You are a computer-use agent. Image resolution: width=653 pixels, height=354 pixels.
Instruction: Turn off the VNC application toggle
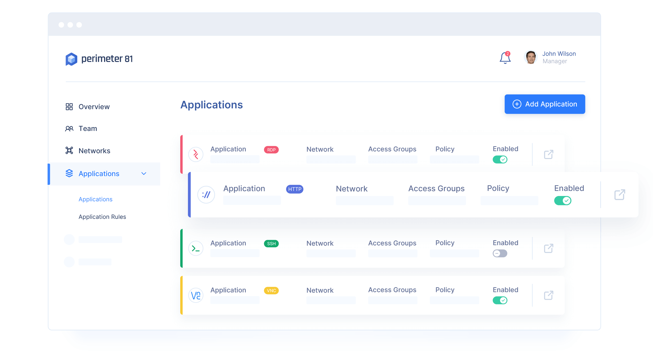click(x=500, y=300)
